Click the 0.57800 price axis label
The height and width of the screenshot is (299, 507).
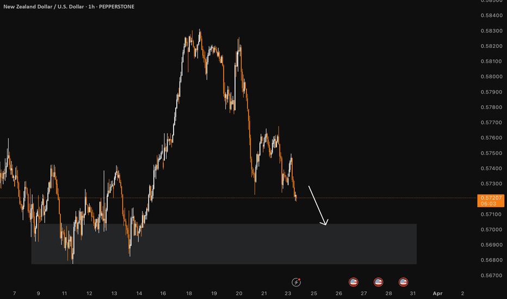tap(491, 107)
